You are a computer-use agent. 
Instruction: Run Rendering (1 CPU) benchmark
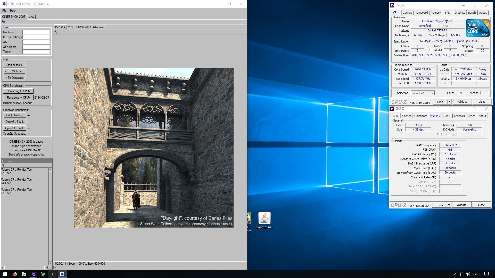pos(18,91)
